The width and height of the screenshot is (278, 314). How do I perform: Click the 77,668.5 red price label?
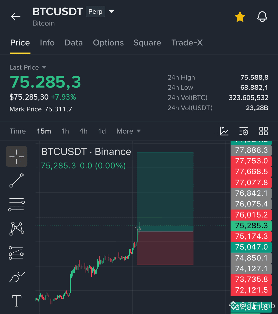click(x=251, y=172)
